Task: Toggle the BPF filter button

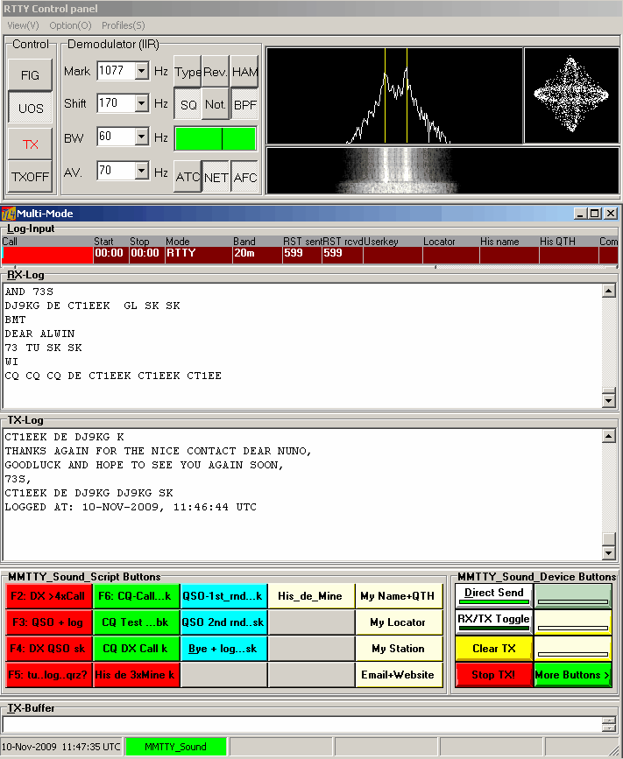Action: pyautogui.click(x=244, y=104)
